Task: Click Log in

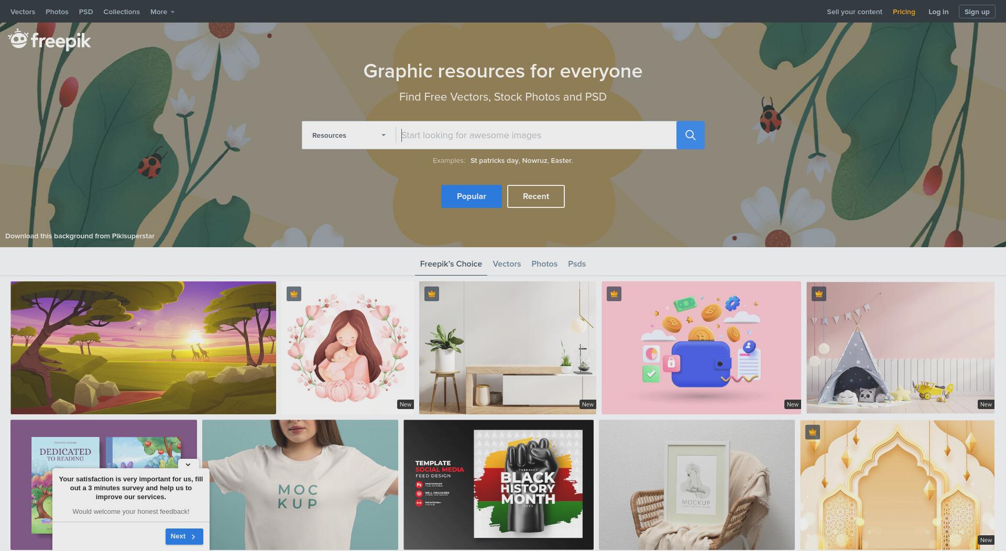Action: (x=938, y=12)
